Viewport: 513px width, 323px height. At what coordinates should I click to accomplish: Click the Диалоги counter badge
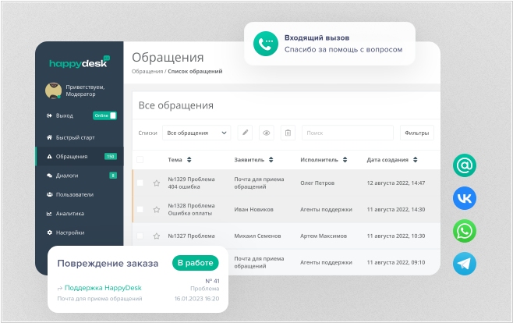coord(113,176)
